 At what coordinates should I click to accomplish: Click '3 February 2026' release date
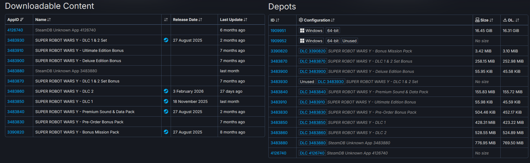click(188, 91)
